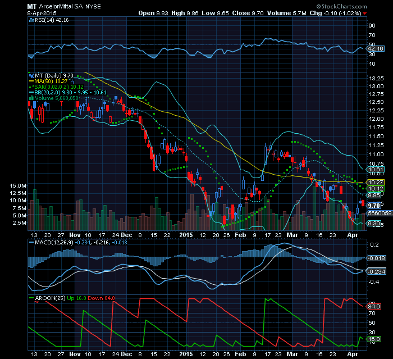Viewport: 393px width, 359px height.
Task: Click the green dots icon beside SAR
Action: [30, 87]
